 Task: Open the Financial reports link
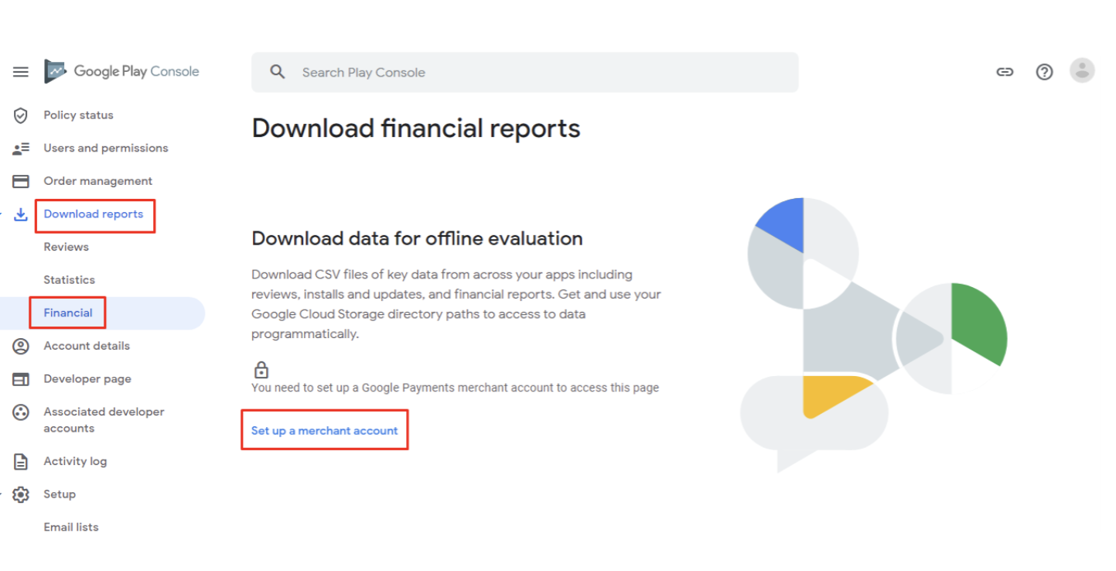pyautogui.click(x=67, y=313)
